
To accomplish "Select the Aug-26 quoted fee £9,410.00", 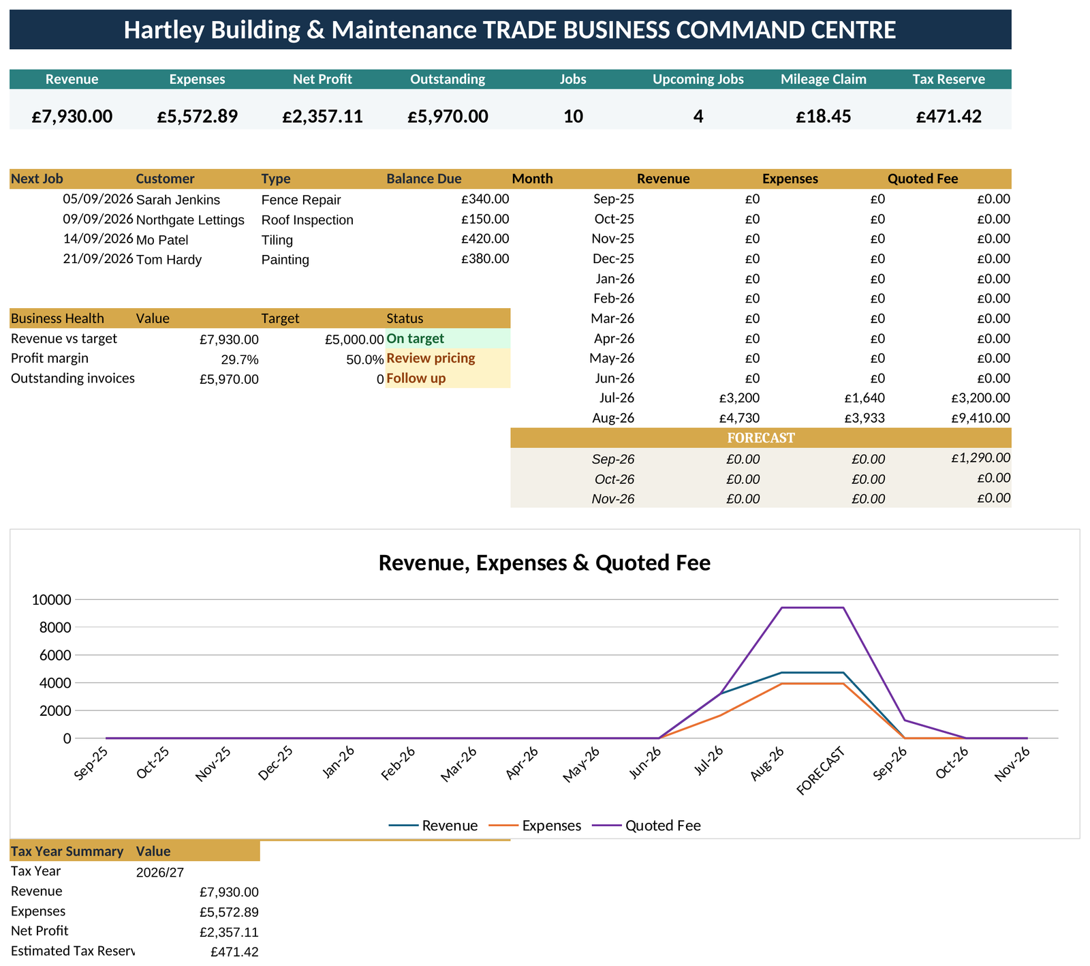I will [980, 418].
